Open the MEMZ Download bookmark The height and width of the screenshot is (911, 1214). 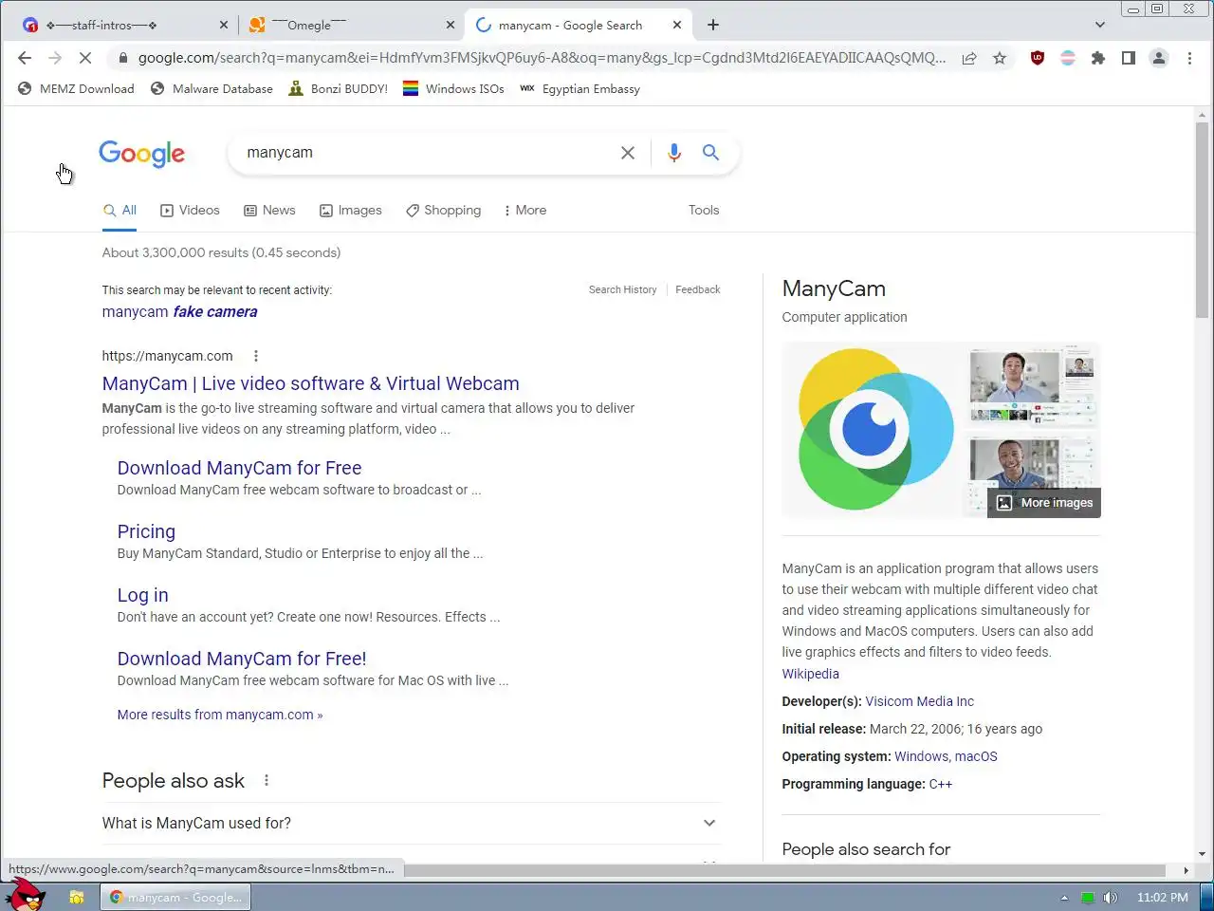(x=76, y=89)
